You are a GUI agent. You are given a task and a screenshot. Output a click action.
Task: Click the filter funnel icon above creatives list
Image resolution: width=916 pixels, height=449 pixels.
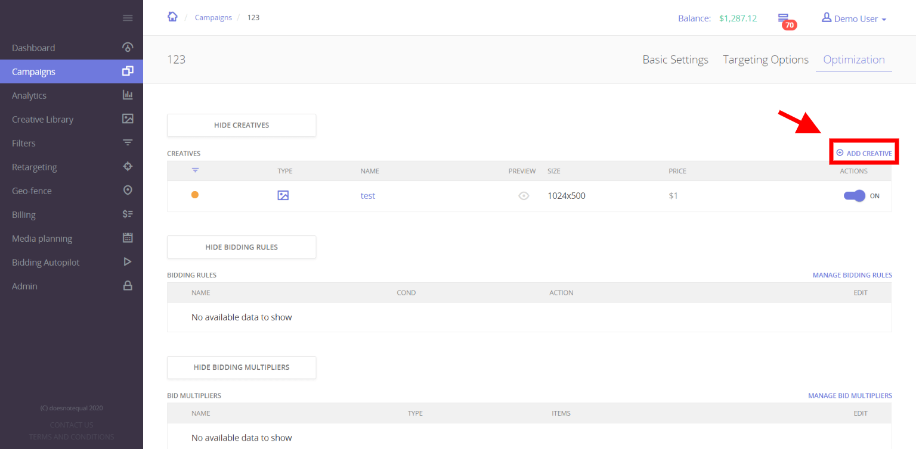[x=195, y=171]
